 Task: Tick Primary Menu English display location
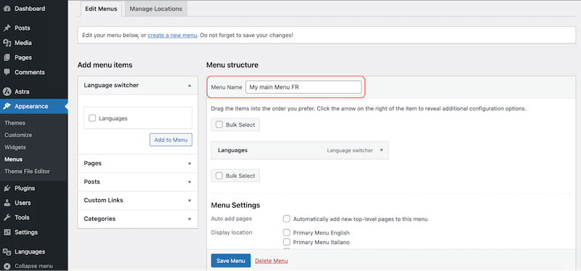tap(286, 232)
